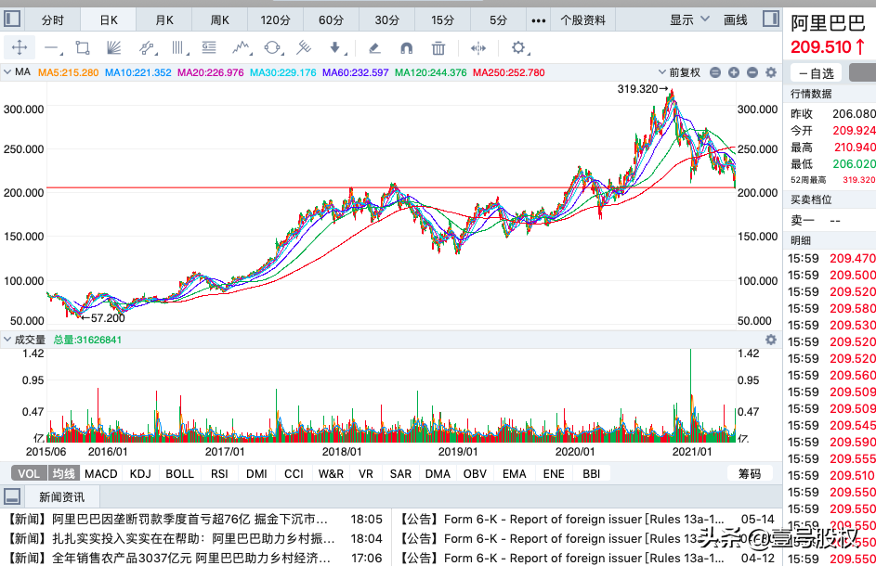
Task: Select the rectangle drawing tool
Action: coord(82,47)
